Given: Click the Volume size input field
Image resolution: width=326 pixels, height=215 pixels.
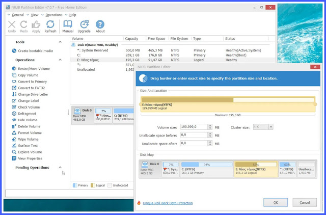Looking at the screenshot, I should click(x=194, y=127).
